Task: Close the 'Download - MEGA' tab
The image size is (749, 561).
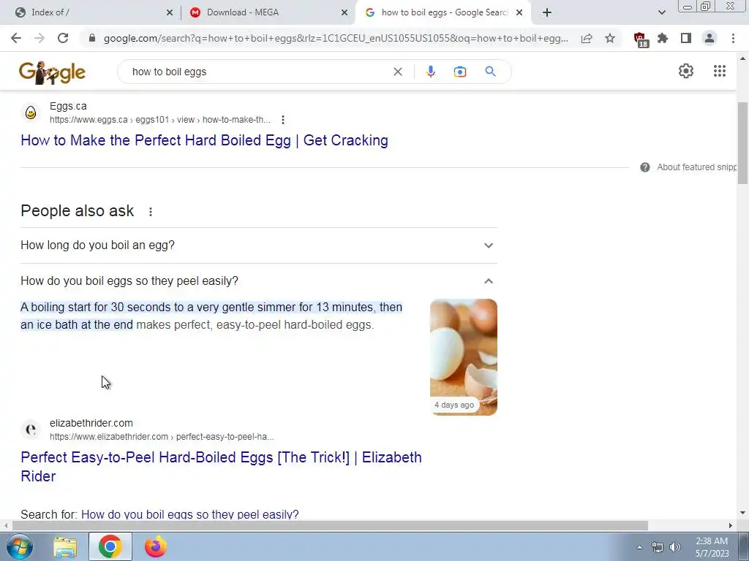Action: coord(345,13)
